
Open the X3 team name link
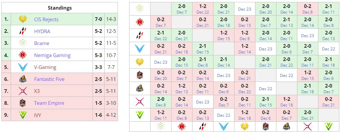tap(37, 91)
